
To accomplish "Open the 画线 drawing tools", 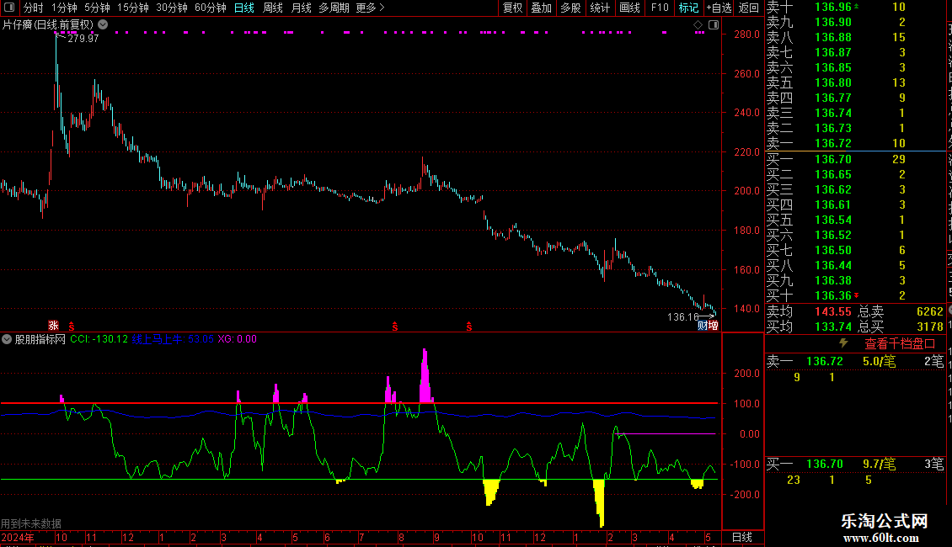I will pos(629,8).
